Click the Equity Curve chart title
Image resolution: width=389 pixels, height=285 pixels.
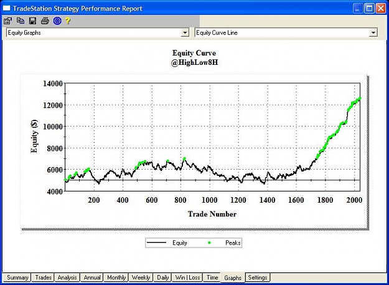click(x=194, y=53)
